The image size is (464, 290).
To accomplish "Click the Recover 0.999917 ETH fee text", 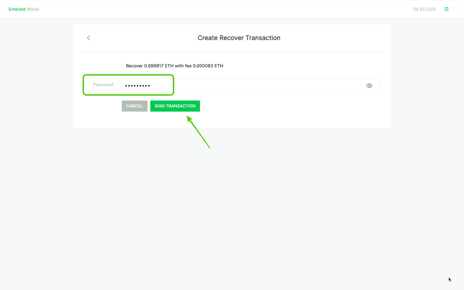I will click(x=174, y=66).
